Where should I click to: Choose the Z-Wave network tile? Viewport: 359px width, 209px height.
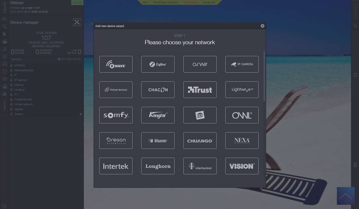(116, 64)
